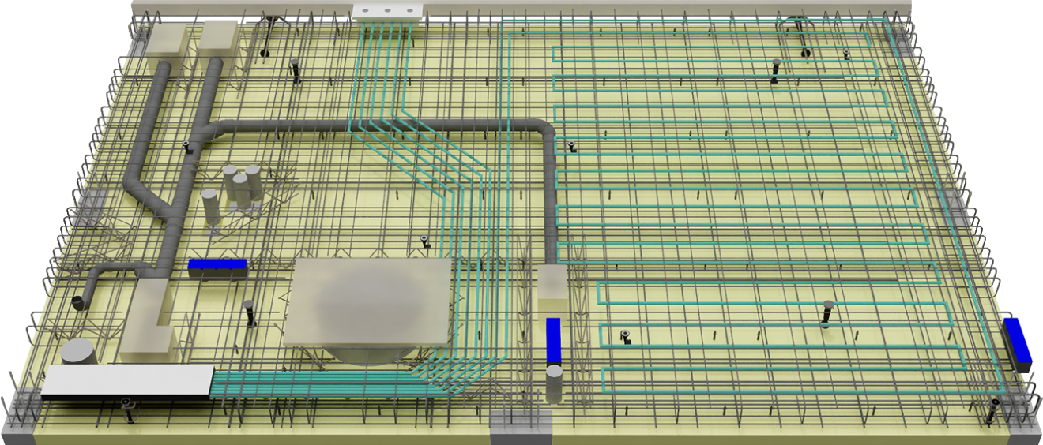Image resolution: width=1043 pixels, height=445 pixels.
Task: Select the tall pin inside lower-right tubing loops
Action: pyautogui.click(x=827, y=312)
